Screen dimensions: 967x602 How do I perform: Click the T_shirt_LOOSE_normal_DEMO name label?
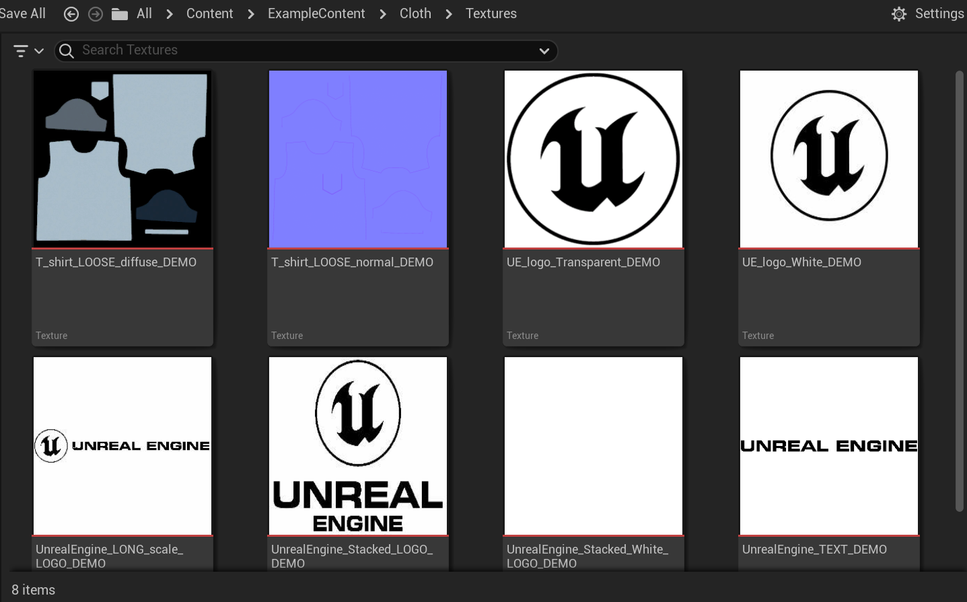pyautogui.click(x=352, y=262)
